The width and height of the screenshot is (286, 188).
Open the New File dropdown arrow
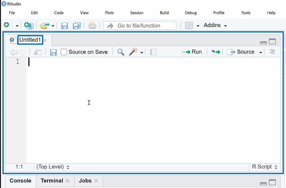point(17,26)
